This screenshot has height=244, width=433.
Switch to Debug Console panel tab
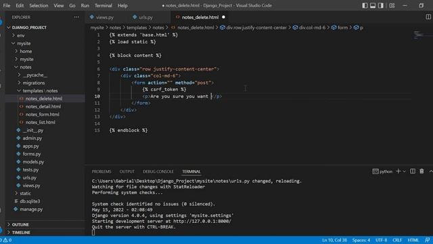coord(158,171)
